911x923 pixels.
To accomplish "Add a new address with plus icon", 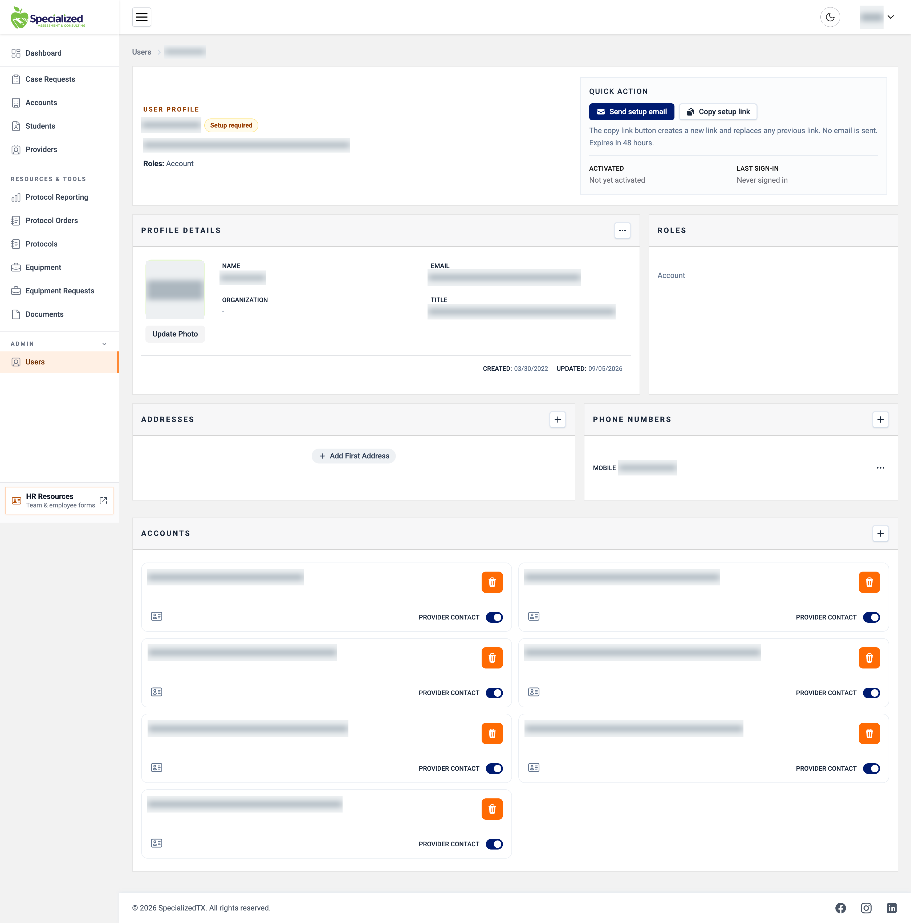I will click(x=558, y=420).
